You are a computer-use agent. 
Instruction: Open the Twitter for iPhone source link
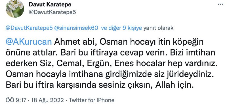coord(91,100)
